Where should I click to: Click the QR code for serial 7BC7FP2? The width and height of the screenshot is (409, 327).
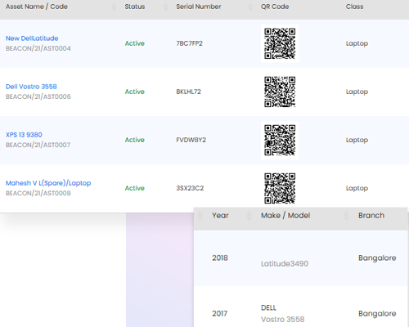[280, 43]
